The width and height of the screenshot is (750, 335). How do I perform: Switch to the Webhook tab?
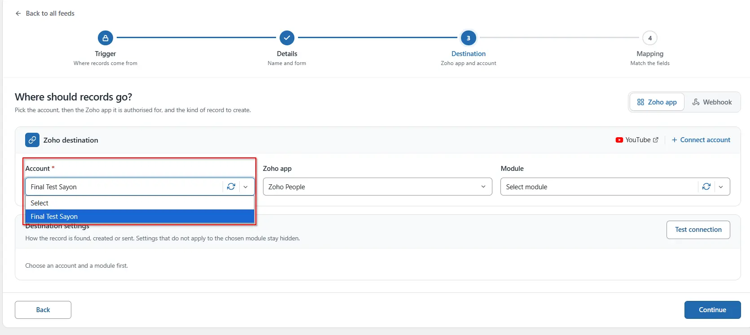point(712,102)
